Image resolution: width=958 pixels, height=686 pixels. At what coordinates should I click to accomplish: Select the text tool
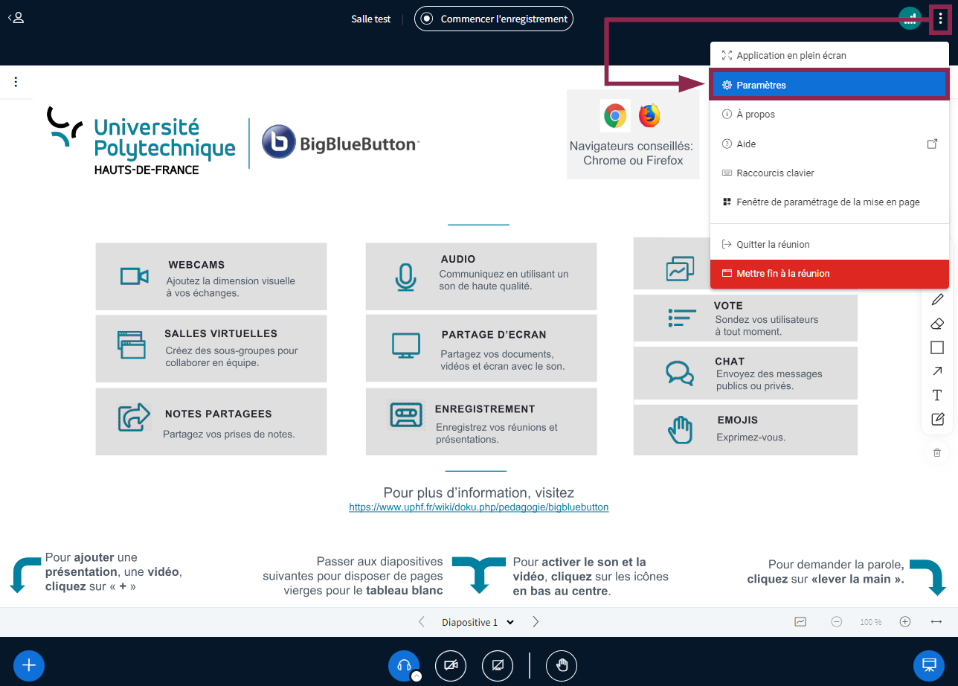(x=937, y=395)
